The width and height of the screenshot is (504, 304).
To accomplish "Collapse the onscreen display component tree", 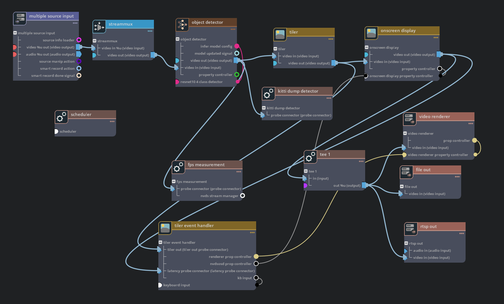I will (x=367, y=47).
